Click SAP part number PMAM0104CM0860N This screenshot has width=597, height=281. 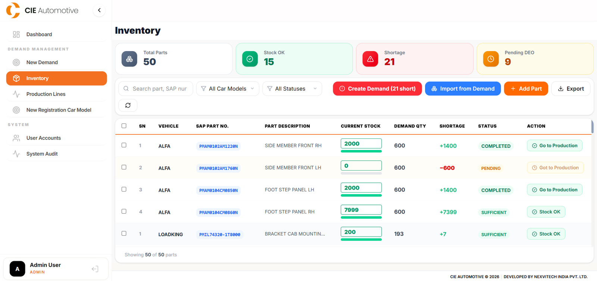218,212
